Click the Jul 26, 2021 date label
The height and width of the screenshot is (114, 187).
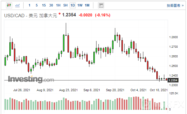point(22,90)
